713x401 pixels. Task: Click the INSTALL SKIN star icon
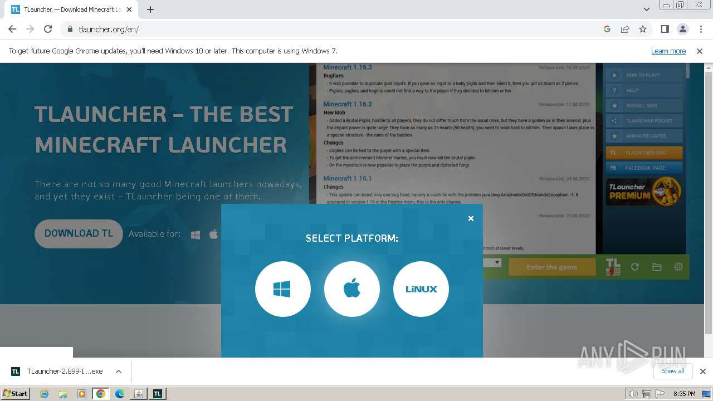click(x=614, y=105)
